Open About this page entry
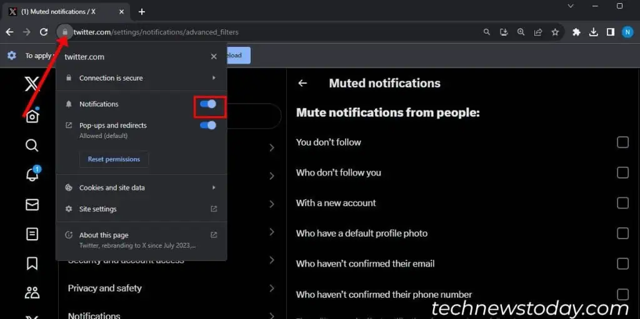Image resolution: width=640 pixels, height=319 pixels. click(x=141, y=240)
